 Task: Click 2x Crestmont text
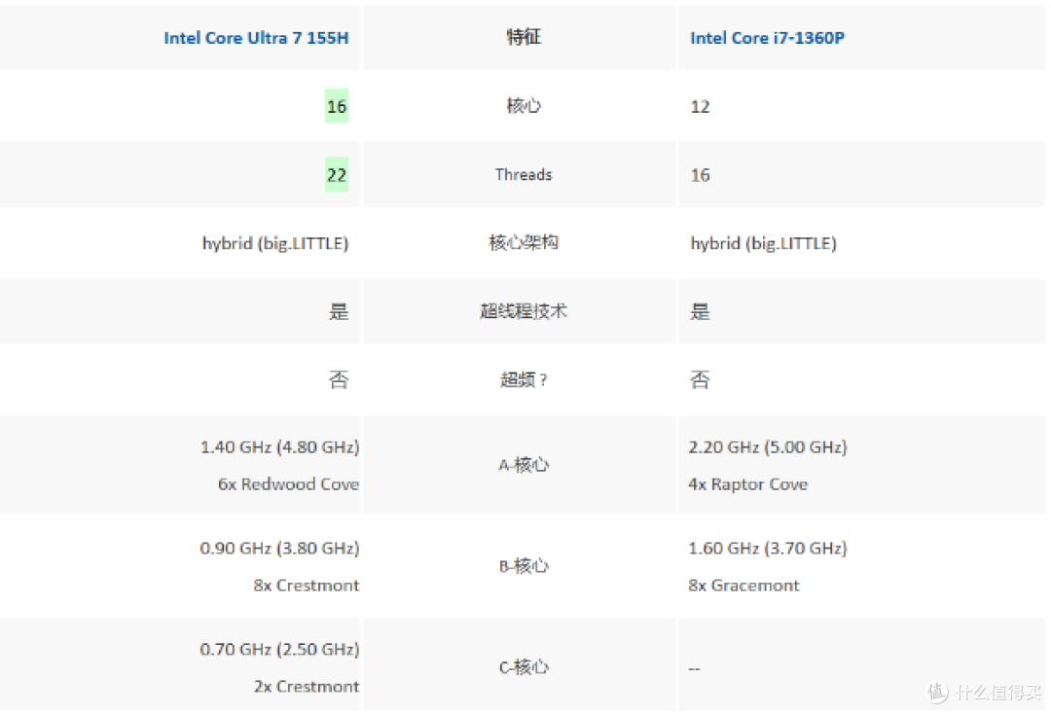click(x=307, y=687)
